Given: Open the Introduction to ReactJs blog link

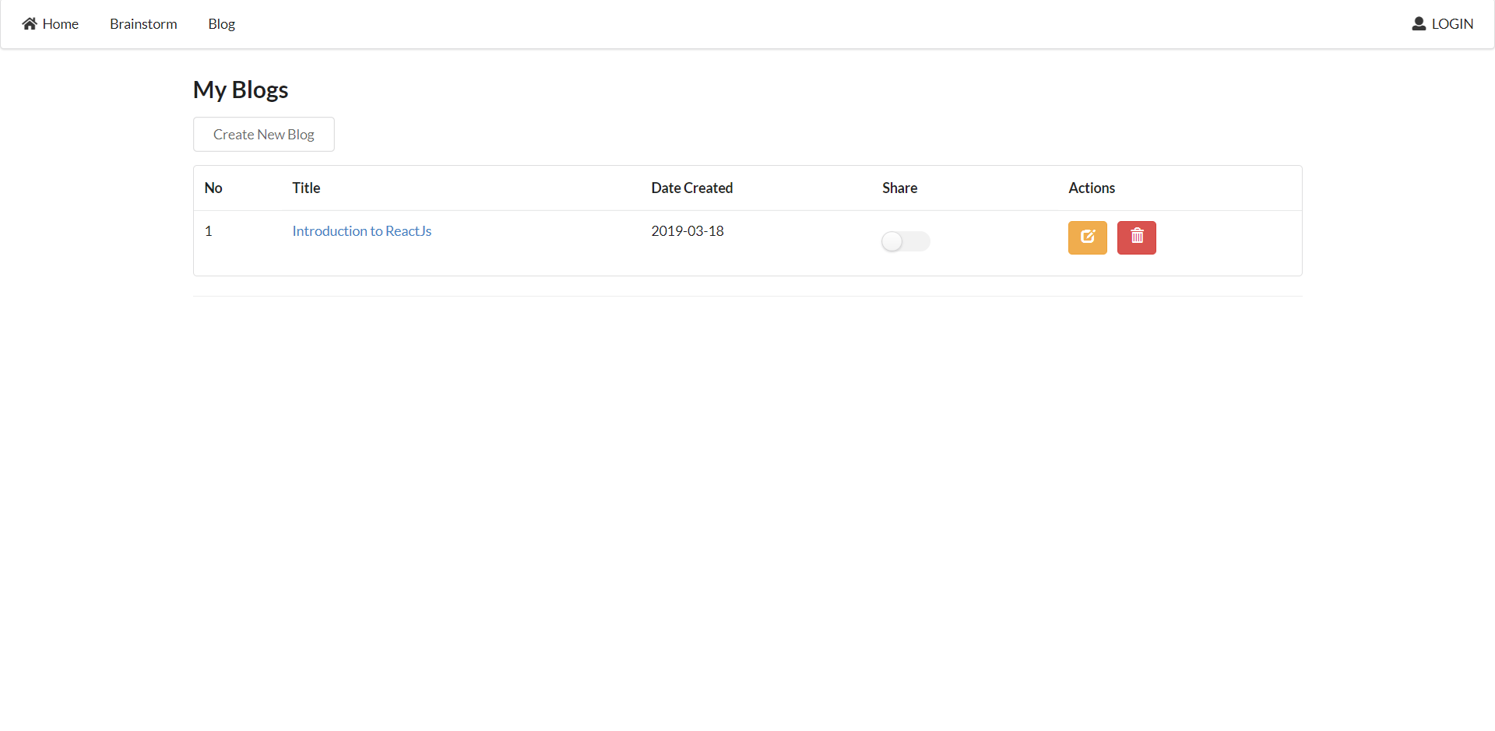Looking at the screenshot, I should 361,231.
